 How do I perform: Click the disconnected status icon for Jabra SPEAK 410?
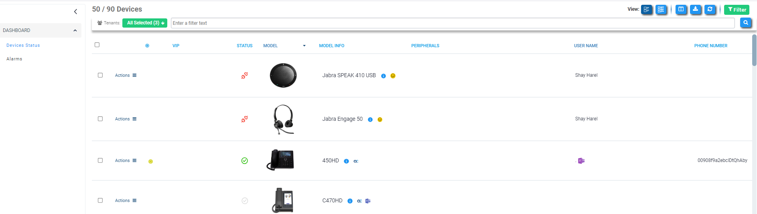244,75
